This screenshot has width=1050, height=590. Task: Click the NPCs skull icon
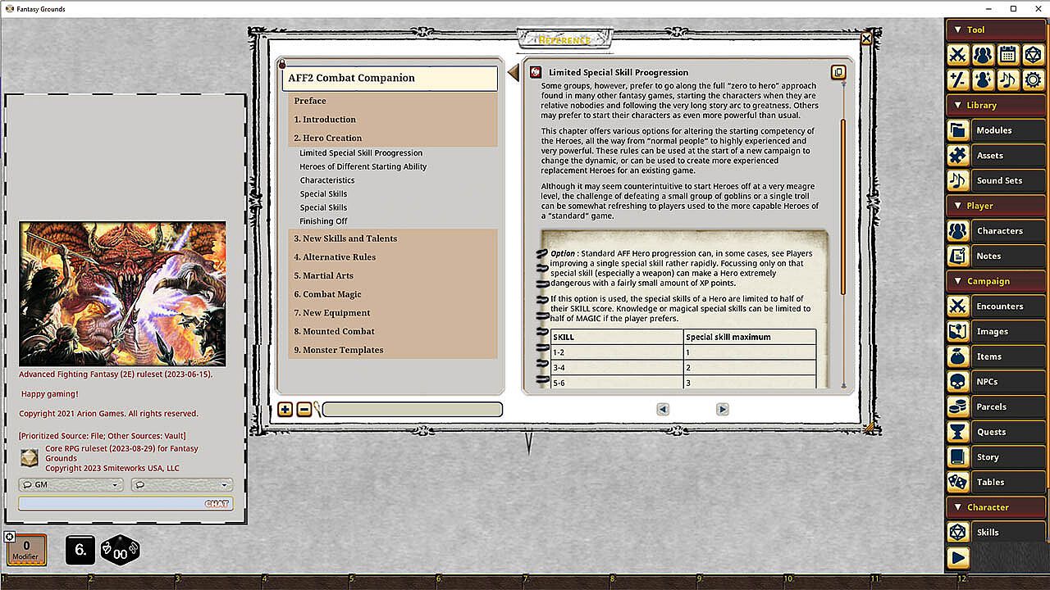click(957, 382)
